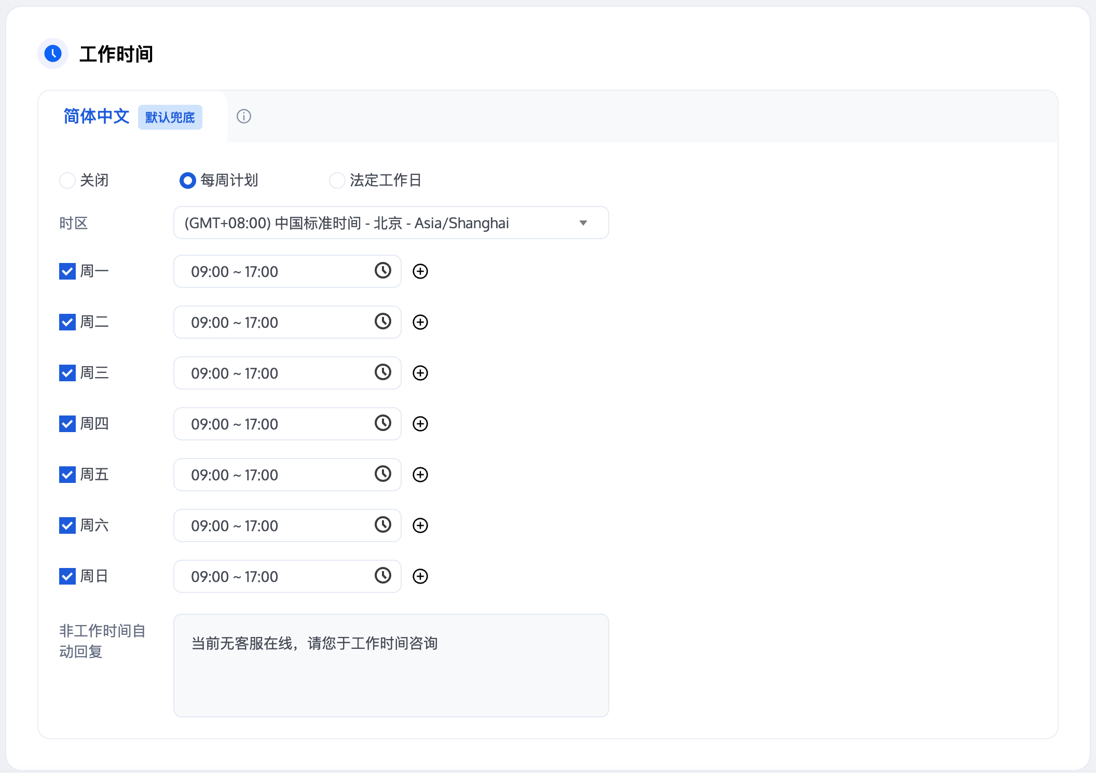1096x776 pixels.
Task: Add a time slot for 周日
Action: [420, 576]
